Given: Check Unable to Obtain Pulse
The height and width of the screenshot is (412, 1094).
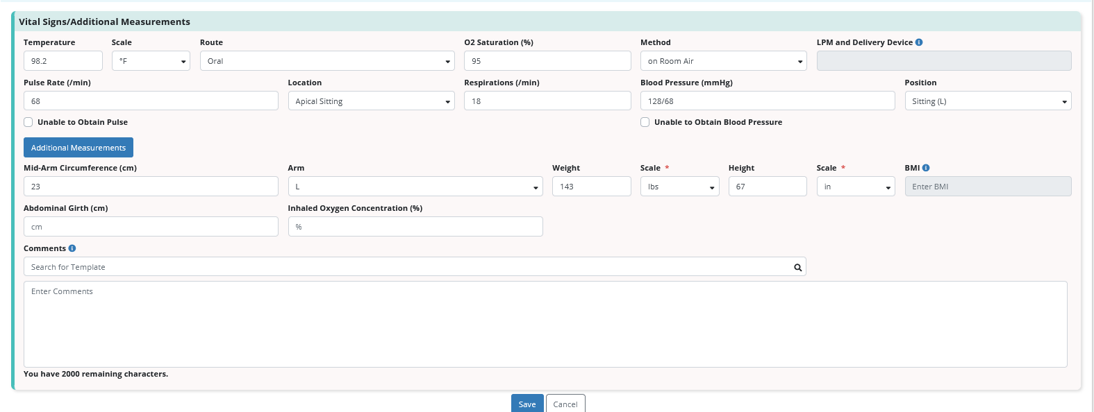Looking at the screenshot, I should tap(28, 122).
